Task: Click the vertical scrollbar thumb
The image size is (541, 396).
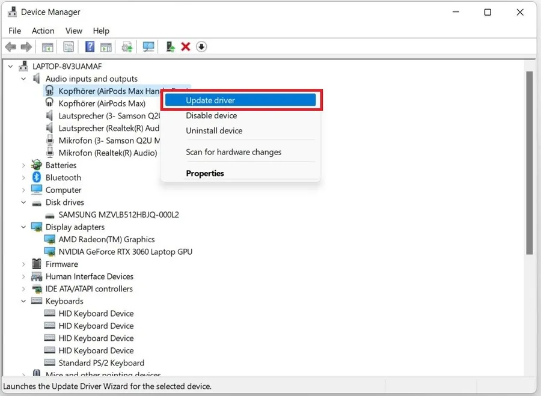Action: (530, 163)
